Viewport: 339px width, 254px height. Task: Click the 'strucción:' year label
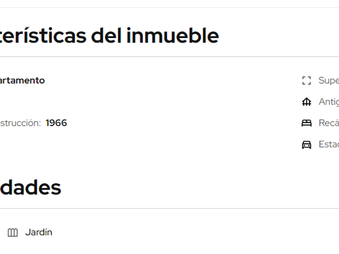(x=20, y=123)
